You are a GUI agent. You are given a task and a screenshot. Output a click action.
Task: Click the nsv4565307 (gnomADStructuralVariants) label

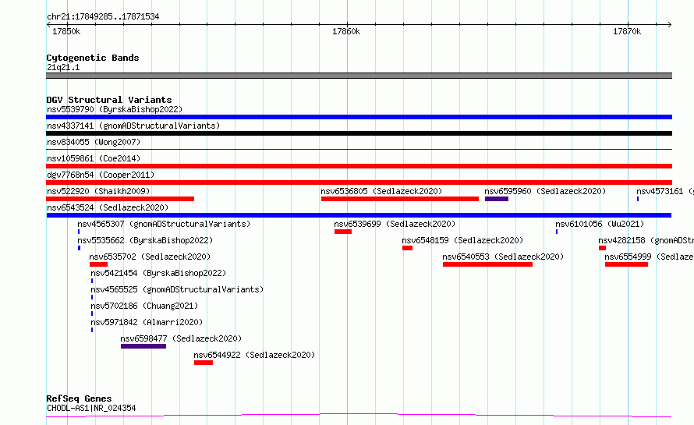tap(164, 224)
